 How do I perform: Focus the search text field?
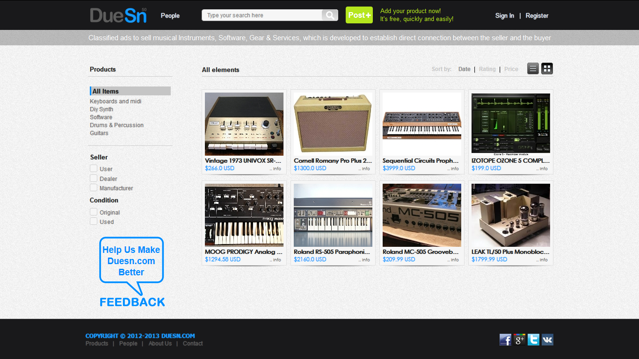(262, 15)
